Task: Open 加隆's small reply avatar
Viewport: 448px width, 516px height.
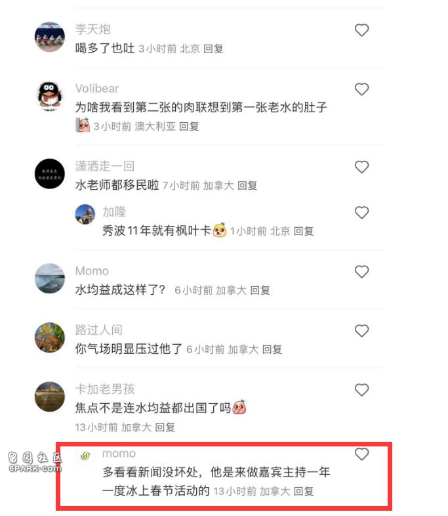Action: (x=85, y=214)
